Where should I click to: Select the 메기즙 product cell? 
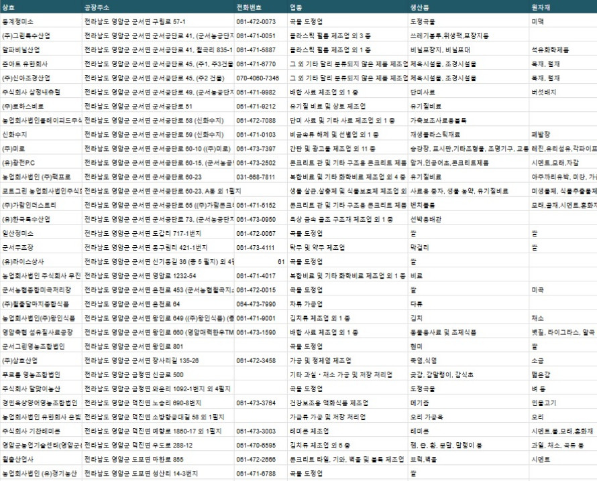[x=469, y=403]
